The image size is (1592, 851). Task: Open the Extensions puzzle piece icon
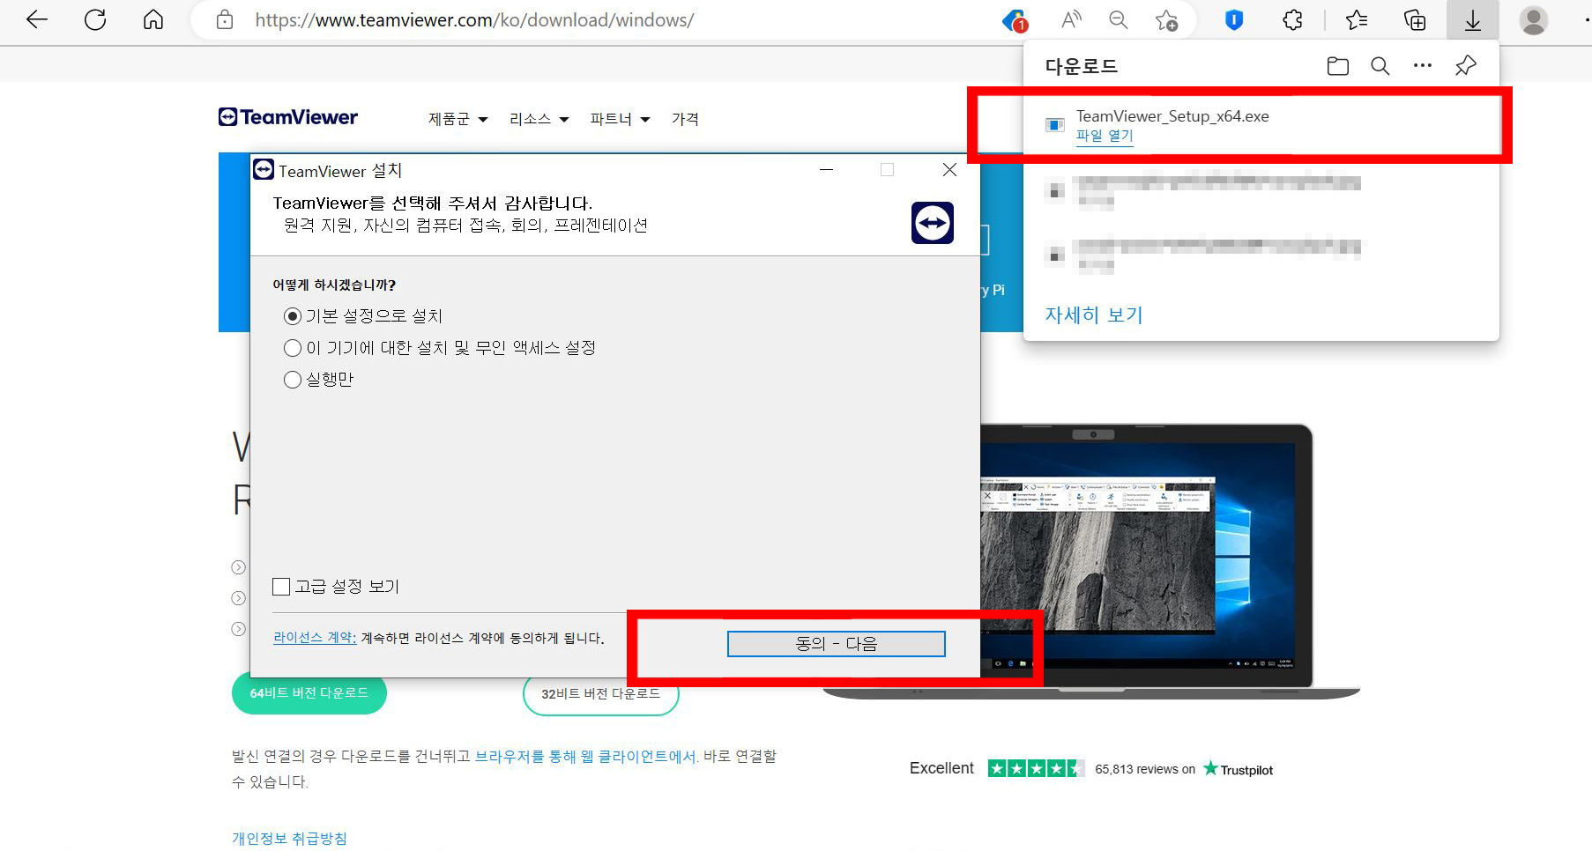1292,19
